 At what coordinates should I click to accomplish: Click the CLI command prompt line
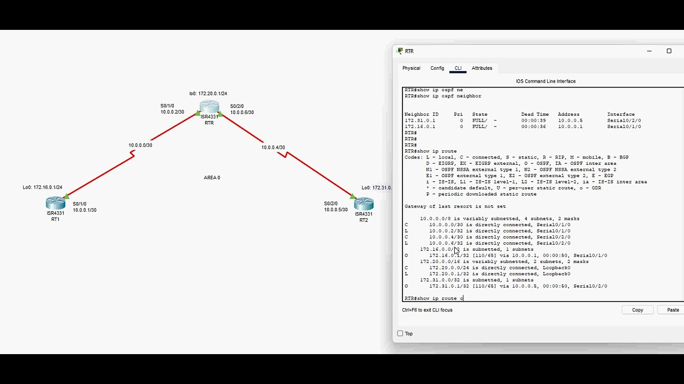point(434,299)
